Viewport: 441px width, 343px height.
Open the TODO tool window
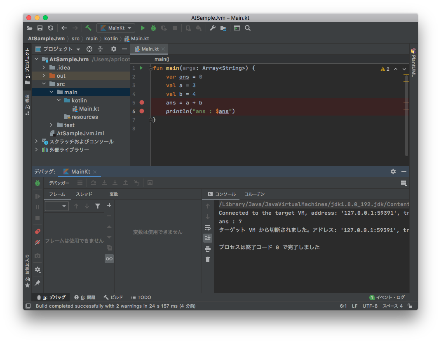click(x=141, y=297)
